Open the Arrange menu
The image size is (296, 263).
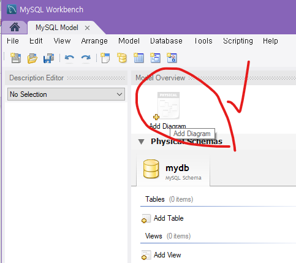coord(94,41)
